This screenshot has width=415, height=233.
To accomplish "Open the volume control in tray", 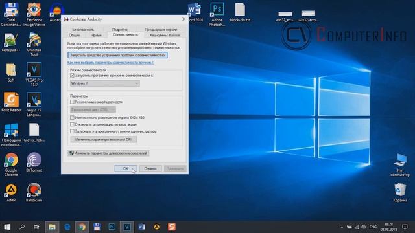I will [364, 227].
